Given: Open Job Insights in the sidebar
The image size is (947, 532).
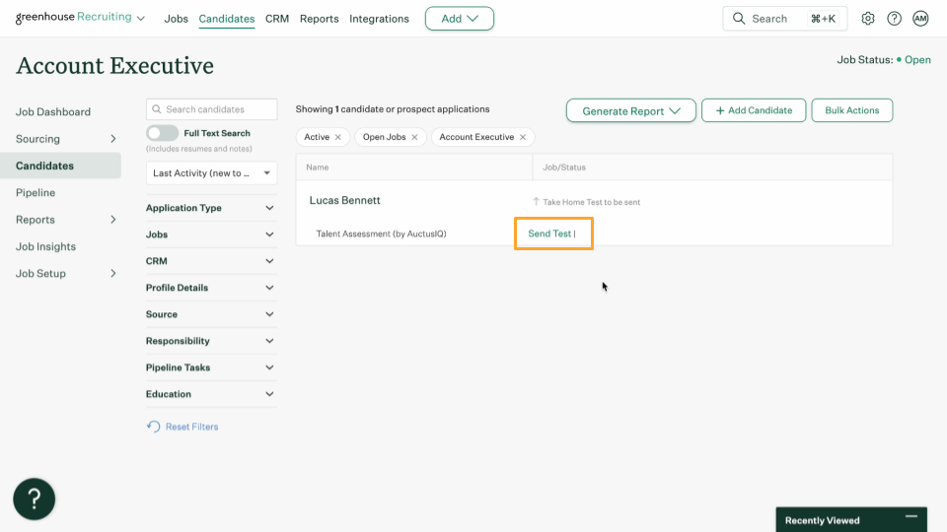Looking at the screenshot, I should coord(46,246).
